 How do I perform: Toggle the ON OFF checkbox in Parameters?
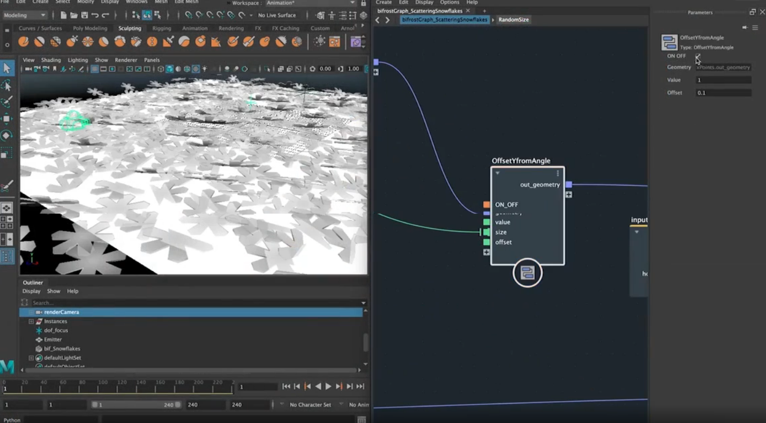pos(698,56)
